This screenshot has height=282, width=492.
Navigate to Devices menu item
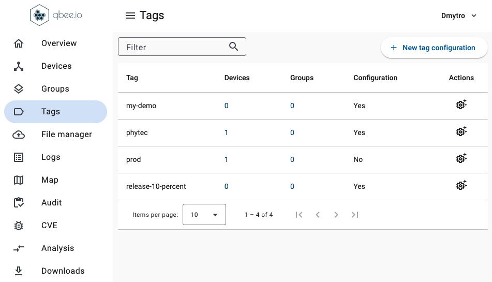[x=56, y=66]
